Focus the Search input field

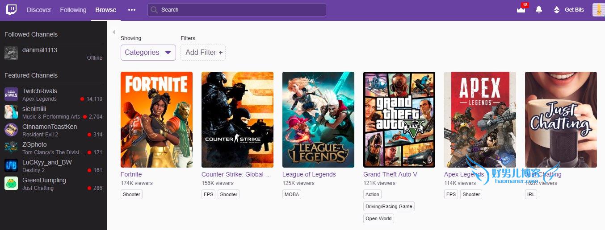pos(237,10)
